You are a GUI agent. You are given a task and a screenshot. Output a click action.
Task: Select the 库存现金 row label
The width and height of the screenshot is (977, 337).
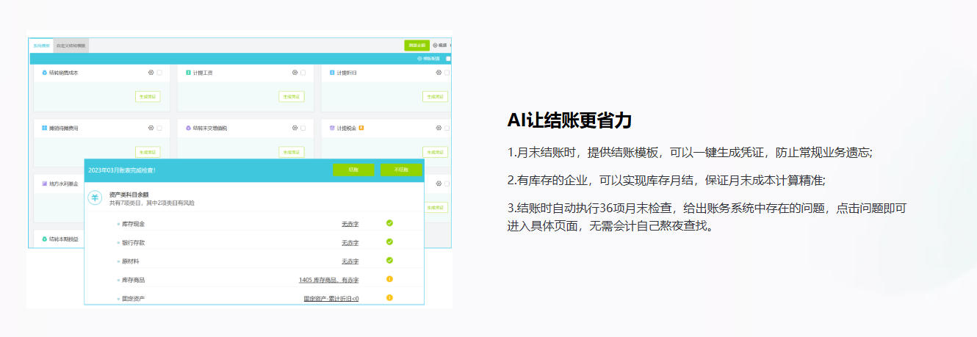pos(134,224)
